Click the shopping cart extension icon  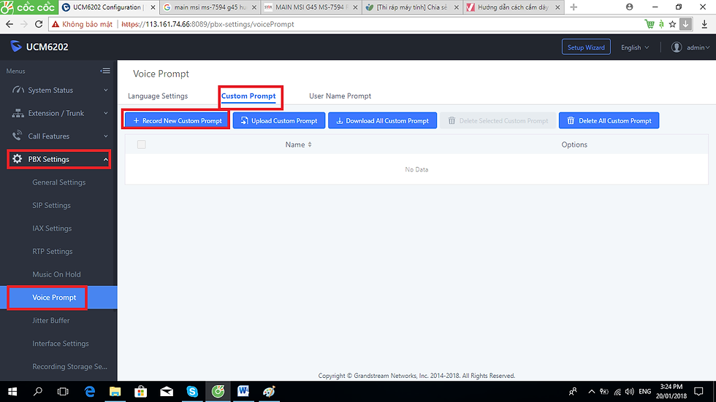pyautogui.click(x=649, y=24)
